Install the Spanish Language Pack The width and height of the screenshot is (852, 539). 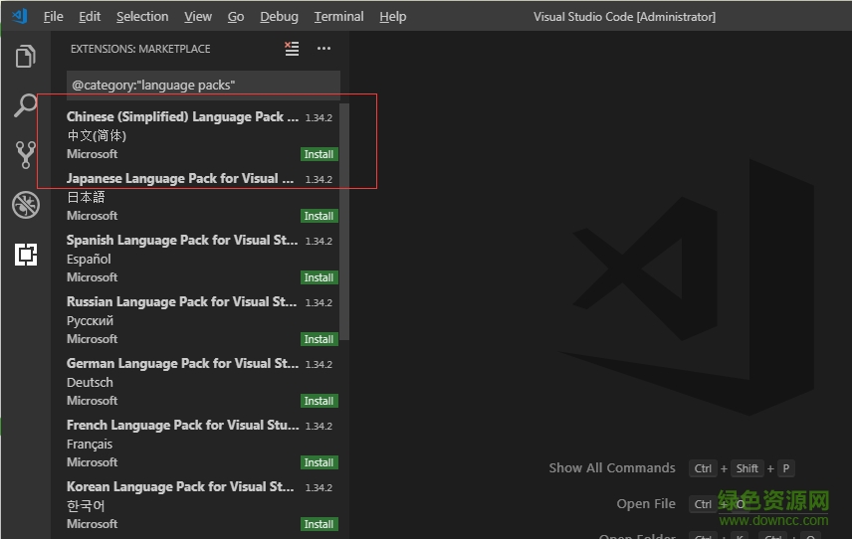click(319, 277)
